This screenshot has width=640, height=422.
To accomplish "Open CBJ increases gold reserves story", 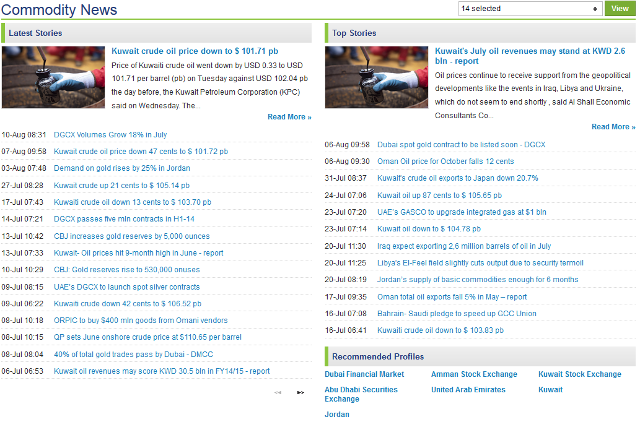I will (131, 236).
